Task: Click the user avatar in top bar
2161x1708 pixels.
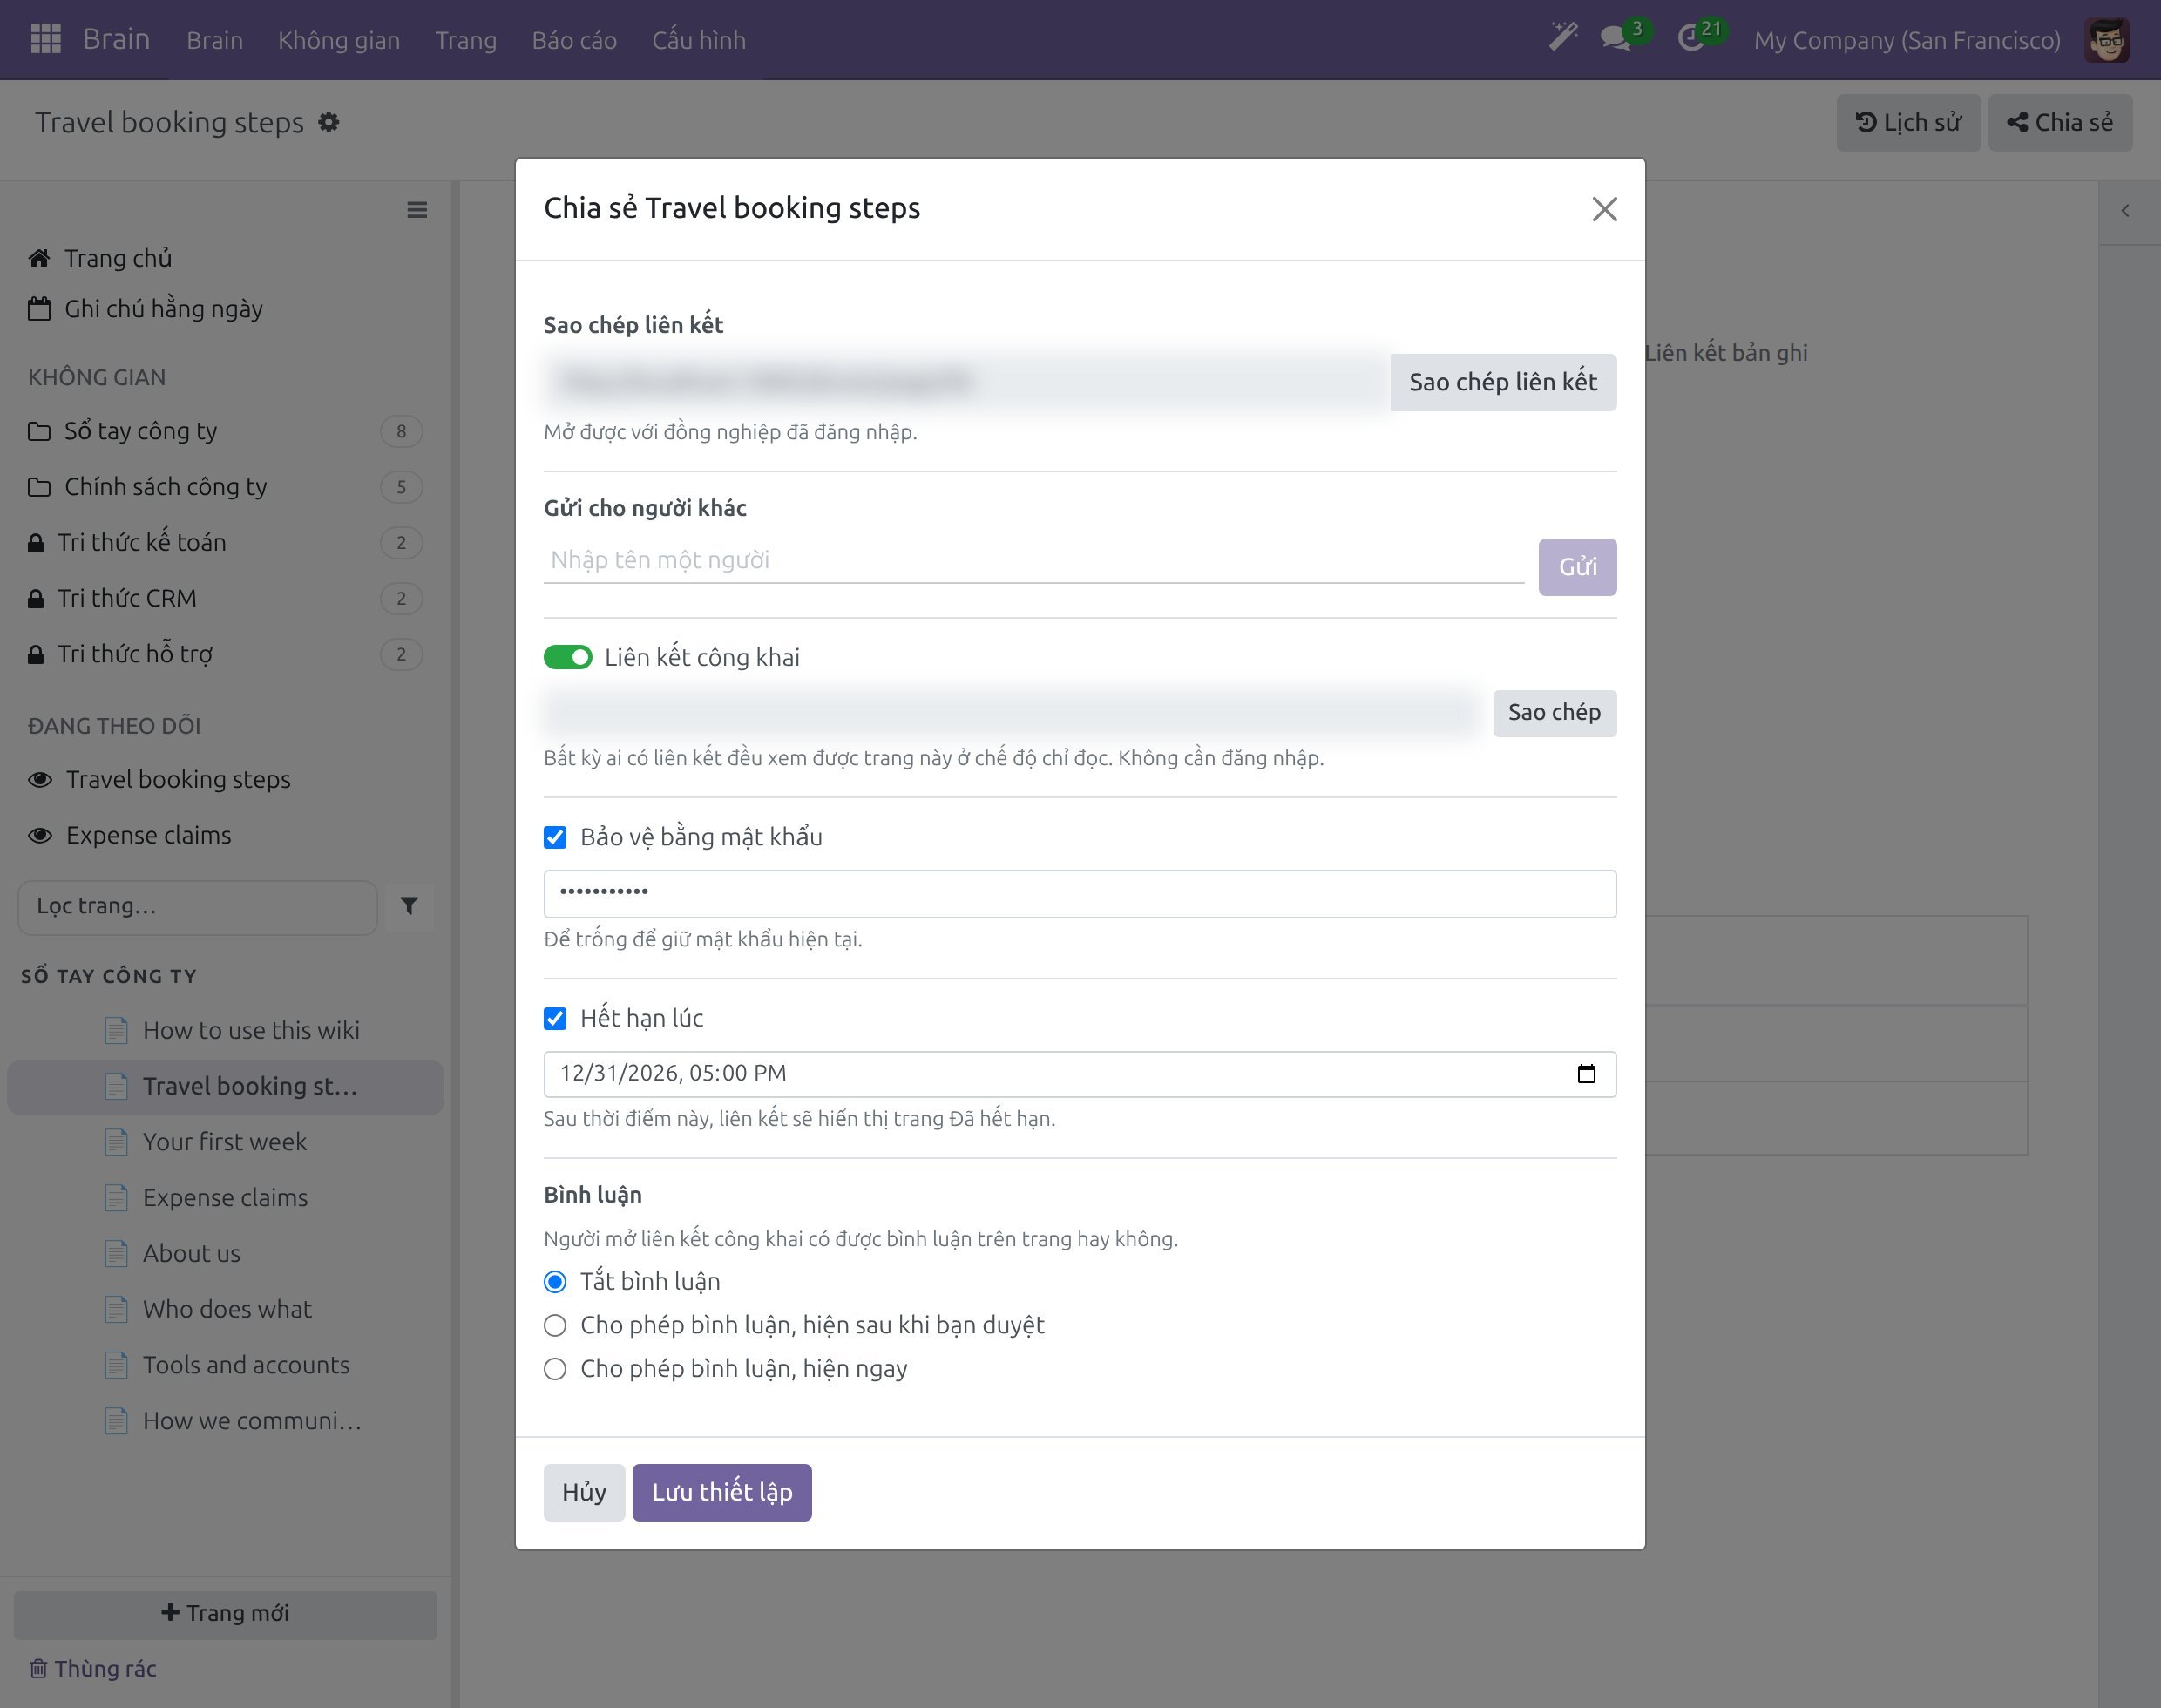Action: click(2107, 40)
